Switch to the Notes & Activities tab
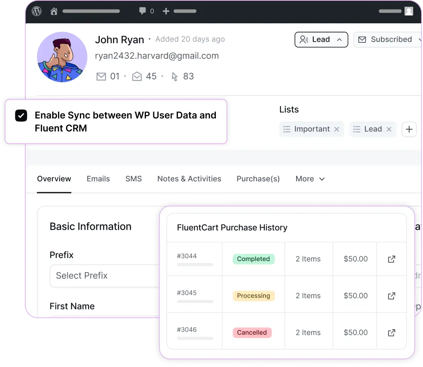Viewport: 423px width, 367px height. point(189,179)
